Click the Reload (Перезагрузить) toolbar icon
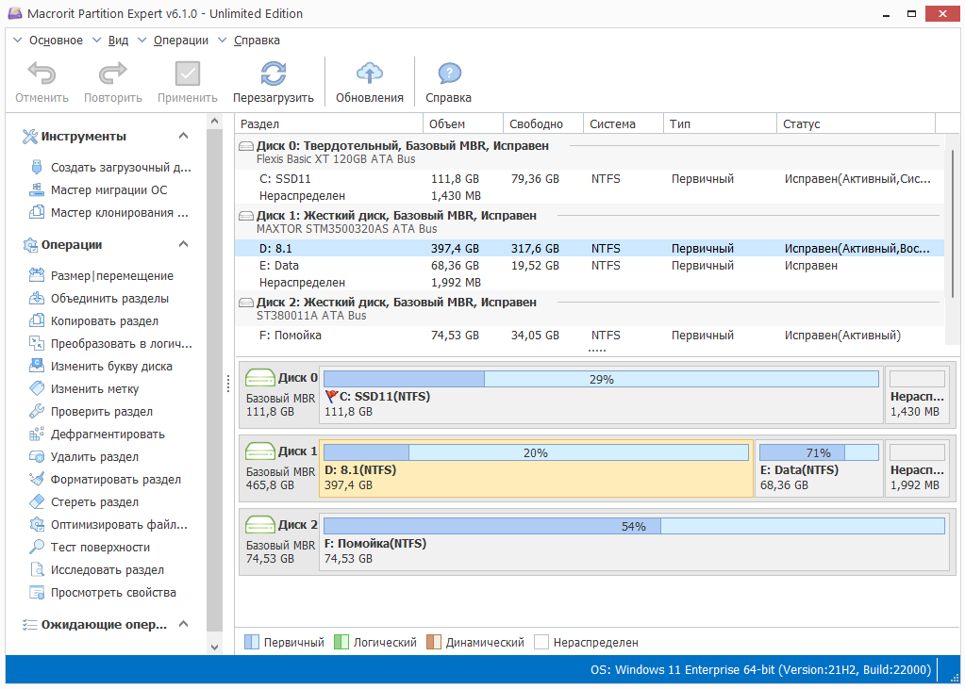 274,74
